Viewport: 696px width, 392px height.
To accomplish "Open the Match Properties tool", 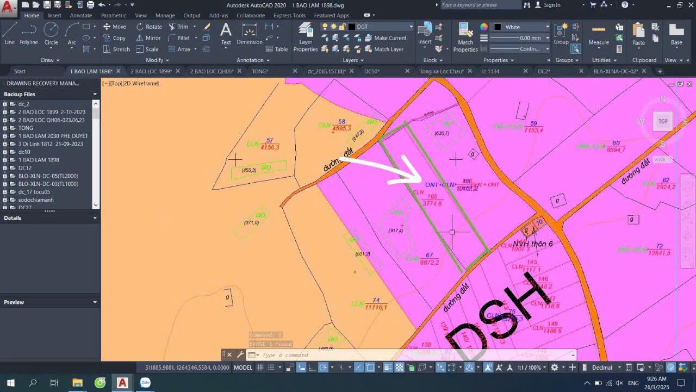I will (465, 37).
